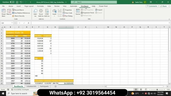Viewport: 171px width, 96px height.
Task: Open the Add-ins button
Action: (35, 13)
